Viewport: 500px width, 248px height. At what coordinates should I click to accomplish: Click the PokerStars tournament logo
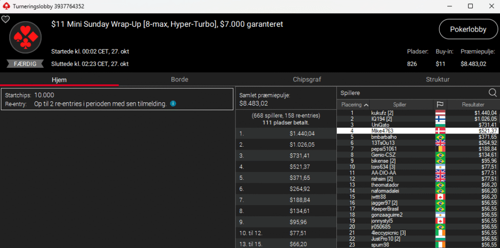[25, 38]
